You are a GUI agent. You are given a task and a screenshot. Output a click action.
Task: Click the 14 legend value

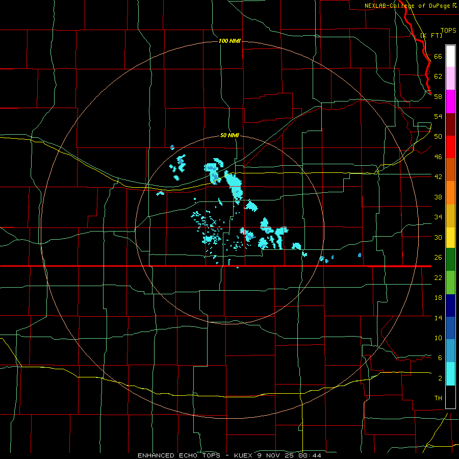pyautogui.click(x=438, y=318)
